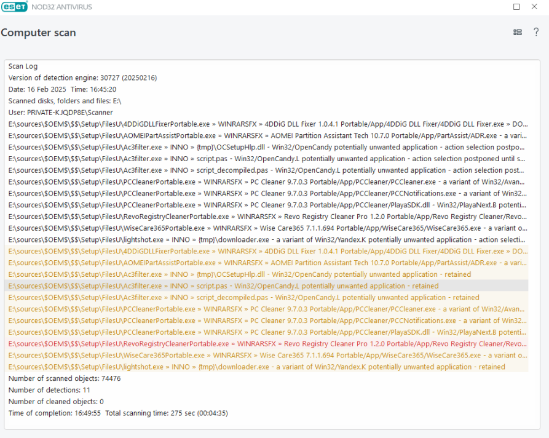Toggle the scan log list view icon
549x438 pixels.
pyautogui.click(x=518, y=32)
